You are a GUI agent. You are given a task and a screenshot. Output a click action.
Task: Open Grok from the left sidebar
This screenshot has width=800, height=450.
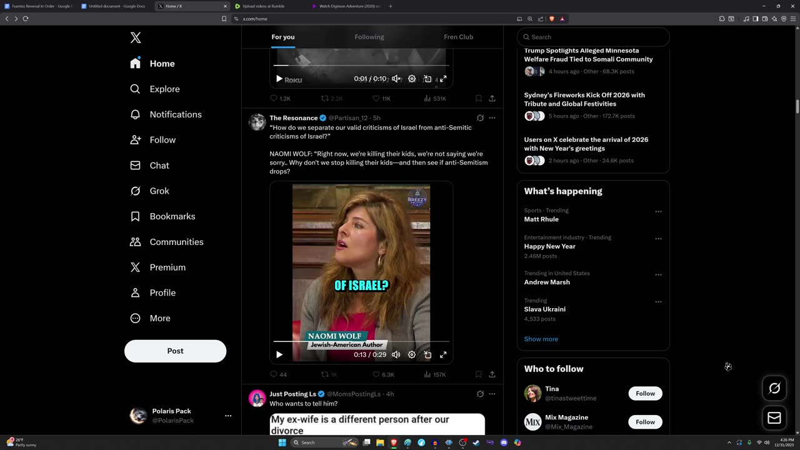click(x=150, y=191)
